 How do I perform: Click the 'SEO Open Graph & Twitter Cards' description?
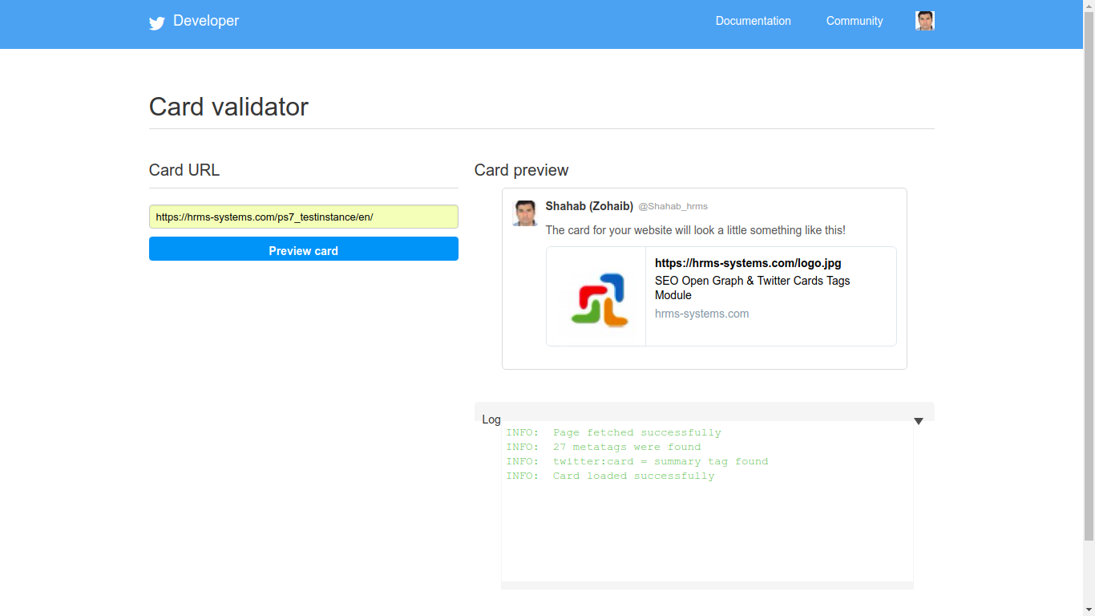753,288
